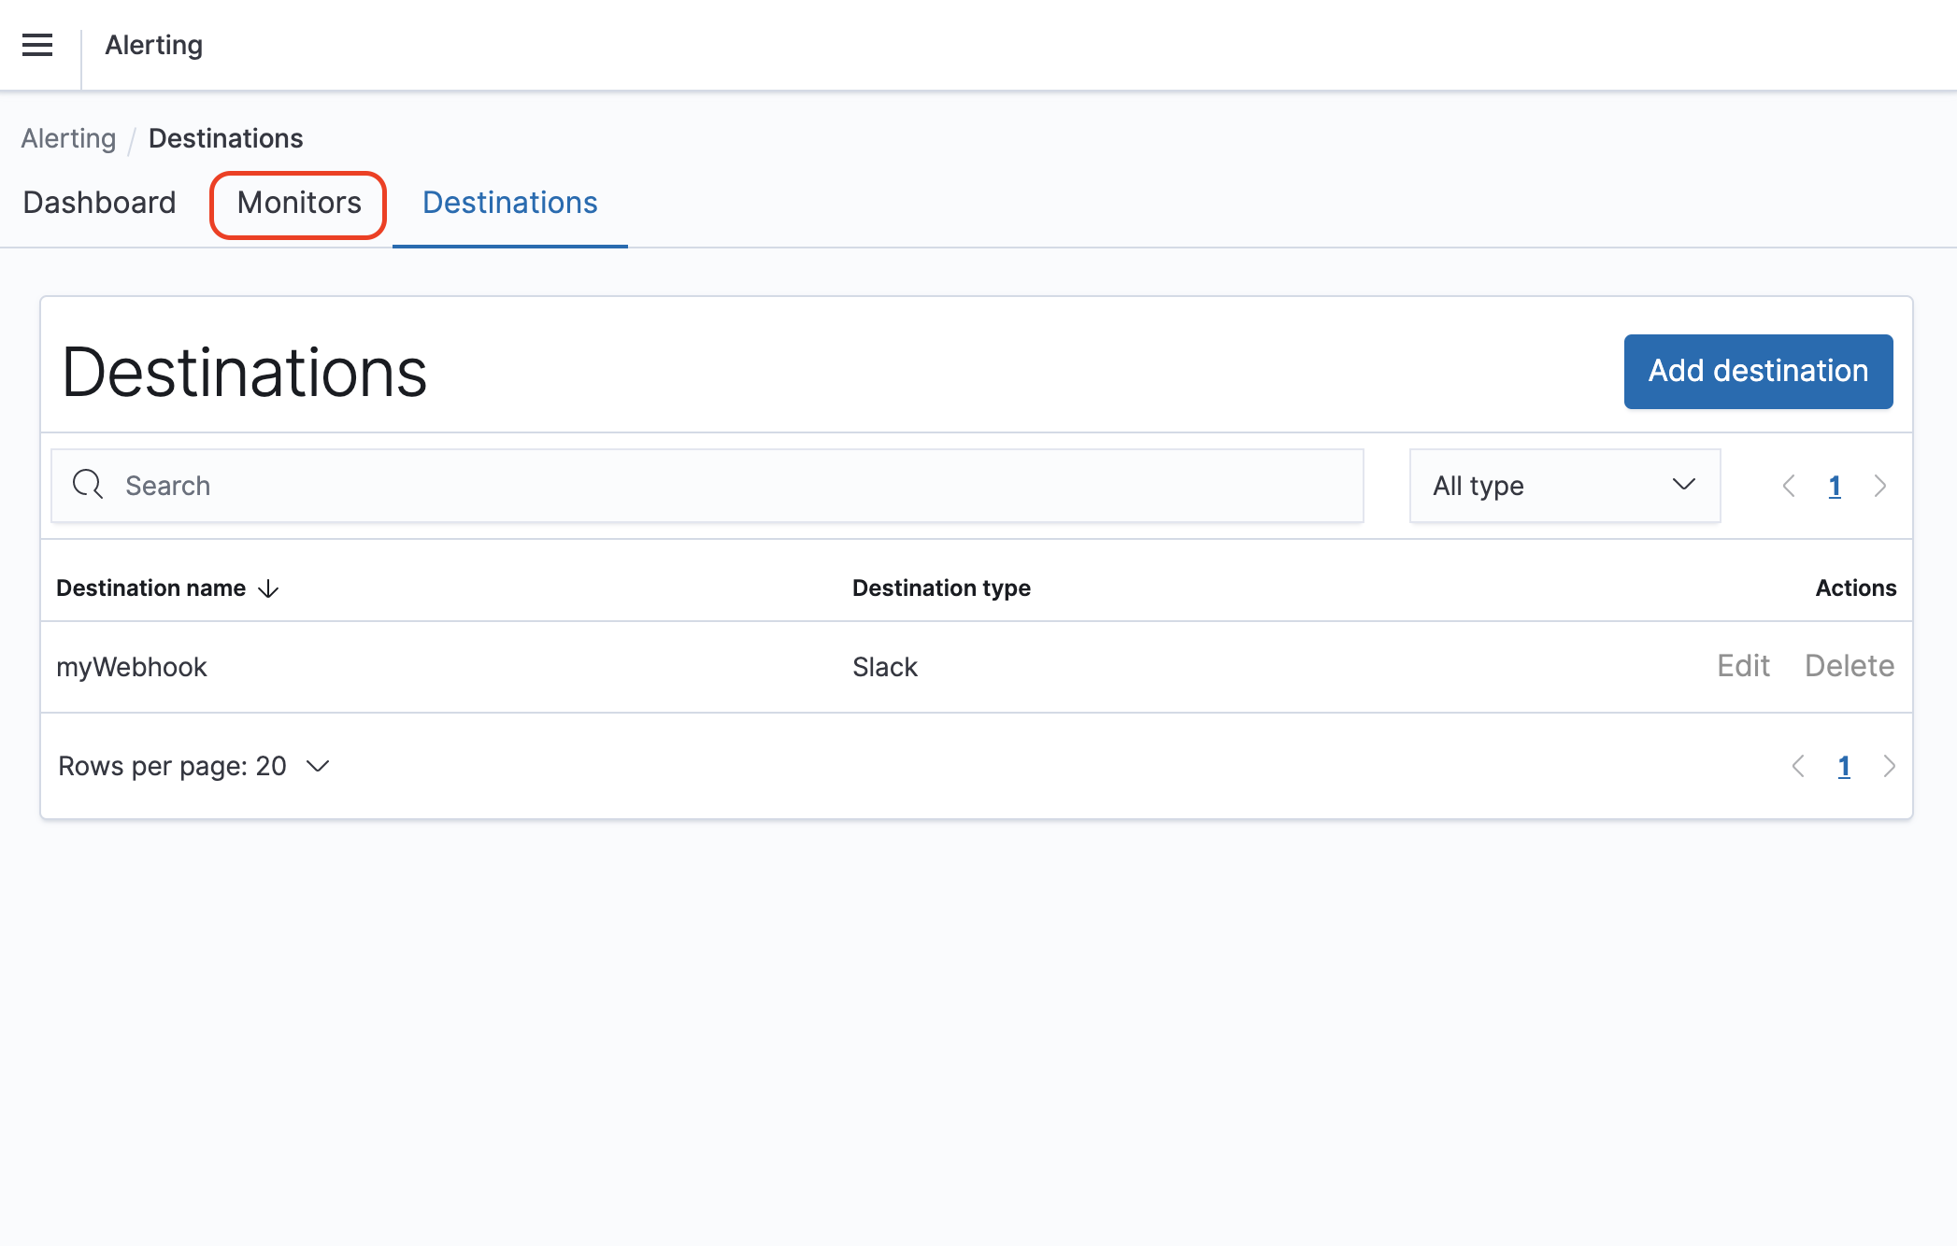Delete the myWebhook destination
The height and width of the screenshot is (1246, 1957).
[1849, 666]
